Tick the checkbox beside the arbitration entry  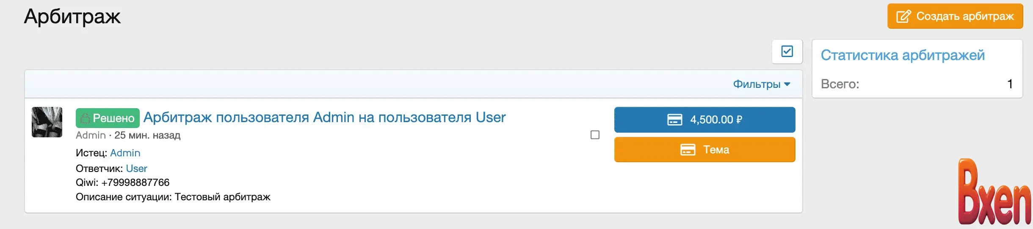(x=595, y=135)
